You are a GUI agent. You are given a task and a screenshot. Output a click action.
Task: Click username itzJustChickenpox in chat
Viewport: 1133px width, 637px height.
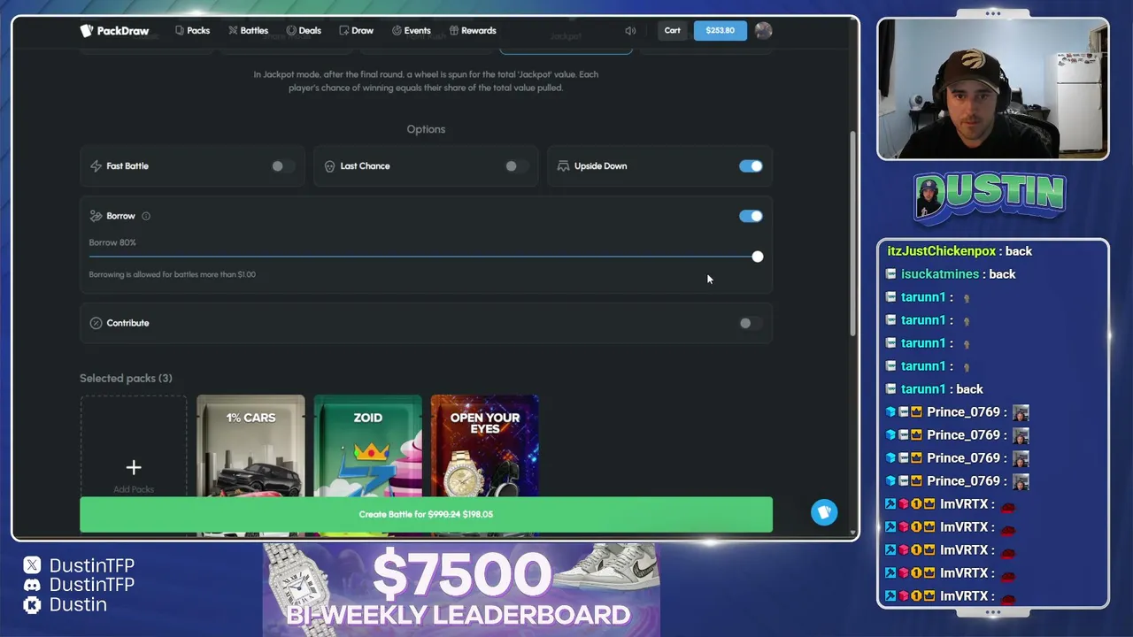942,251
